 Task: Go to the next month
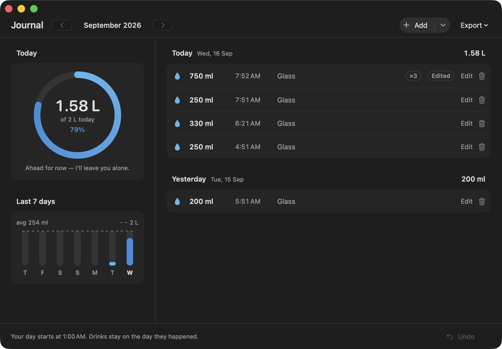163,25
